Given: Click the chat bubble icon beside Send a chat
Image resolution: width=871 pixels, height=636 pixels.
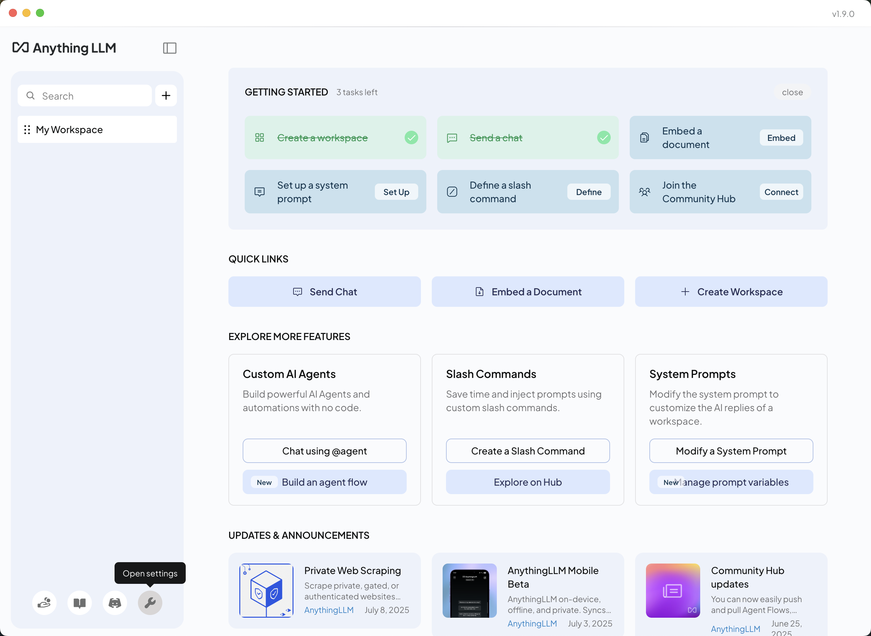Looking at the screenshot, I should point(452,138).
